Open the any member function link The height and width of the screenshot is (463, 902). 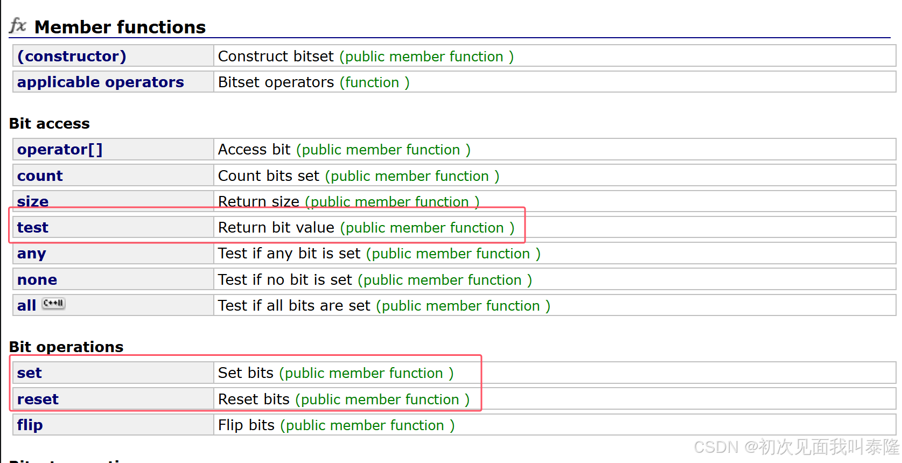pos(32,253)
